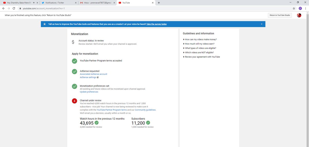
Task: Dismiss the blue survey banner
Action: coord(262,24)
